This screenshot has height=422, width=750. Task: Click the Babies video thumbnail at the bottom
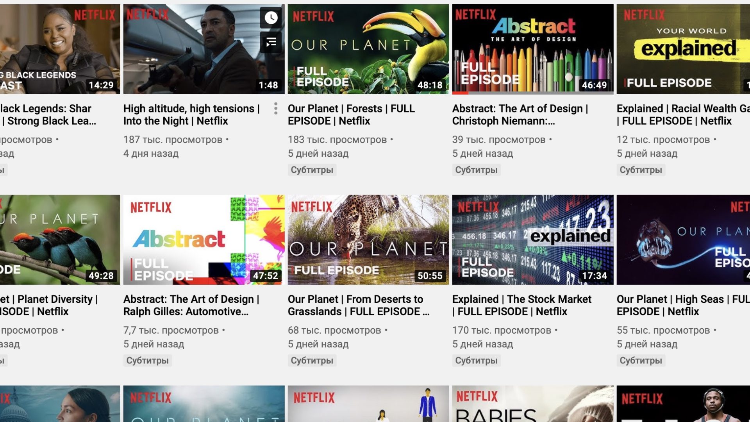pyautogui.click(x=532, y=404)
